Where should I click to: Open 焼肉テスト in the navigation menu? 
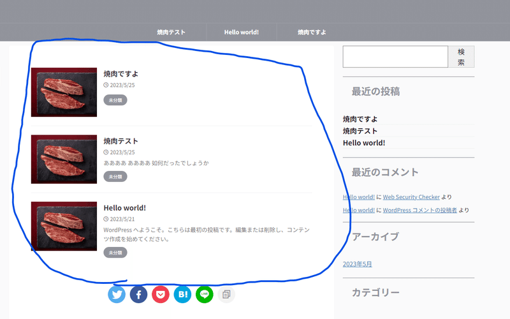[171, 33]
